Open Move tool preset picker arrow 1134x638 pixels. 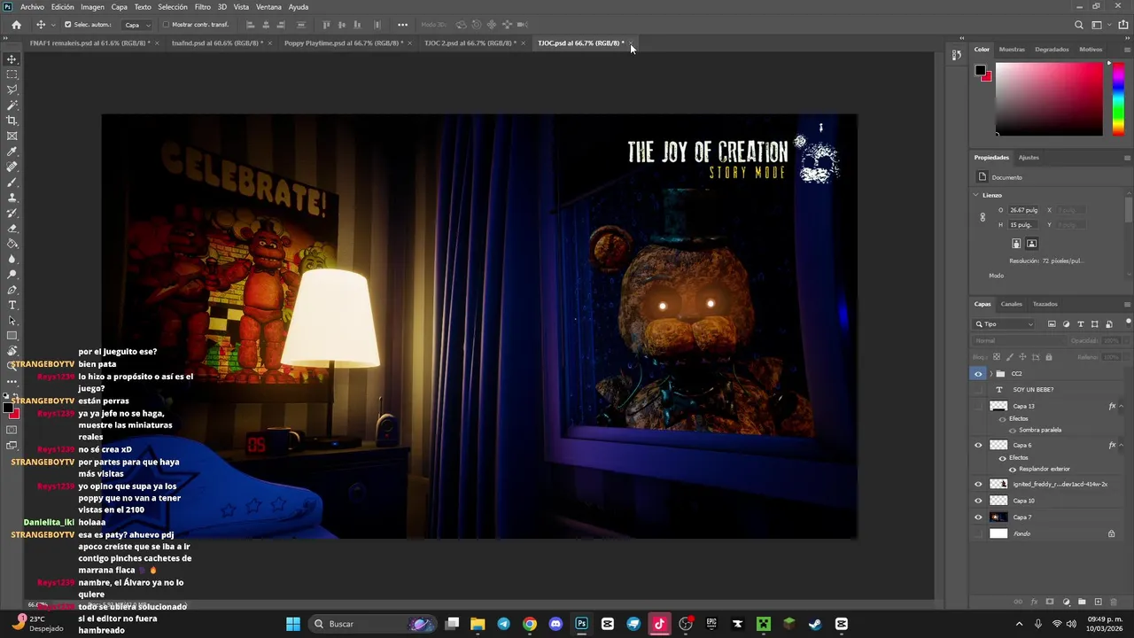(x=53, y=25)
